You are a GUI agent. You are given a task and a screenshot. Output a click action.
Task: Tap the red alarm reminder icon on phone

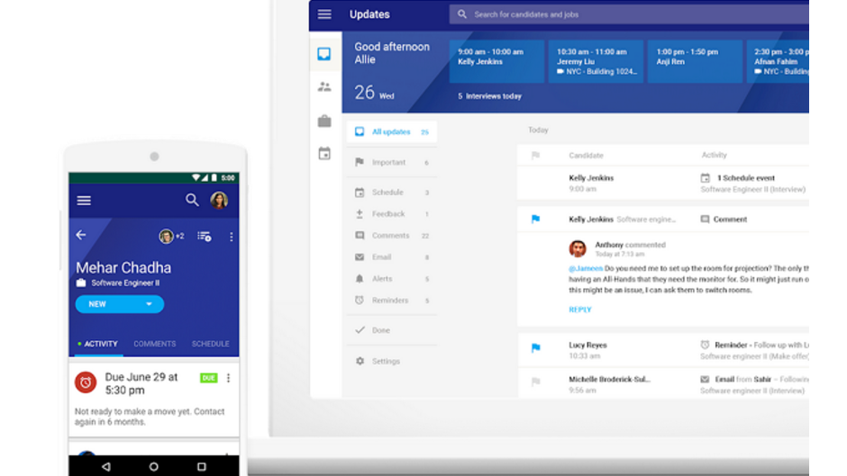86,382
